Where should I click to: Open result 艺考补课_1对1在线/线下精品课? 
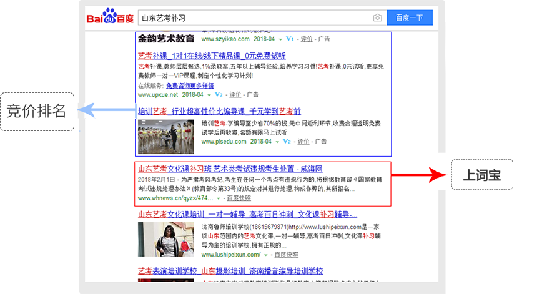(212, 56)
